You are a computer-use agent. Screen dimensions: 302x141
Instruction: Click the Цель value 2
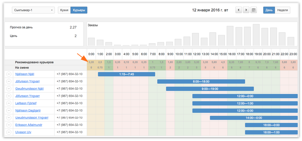(x=75, y=36)
